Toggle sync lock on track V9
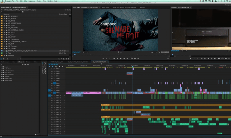The image size is (231, 138). tap(57, 74)
